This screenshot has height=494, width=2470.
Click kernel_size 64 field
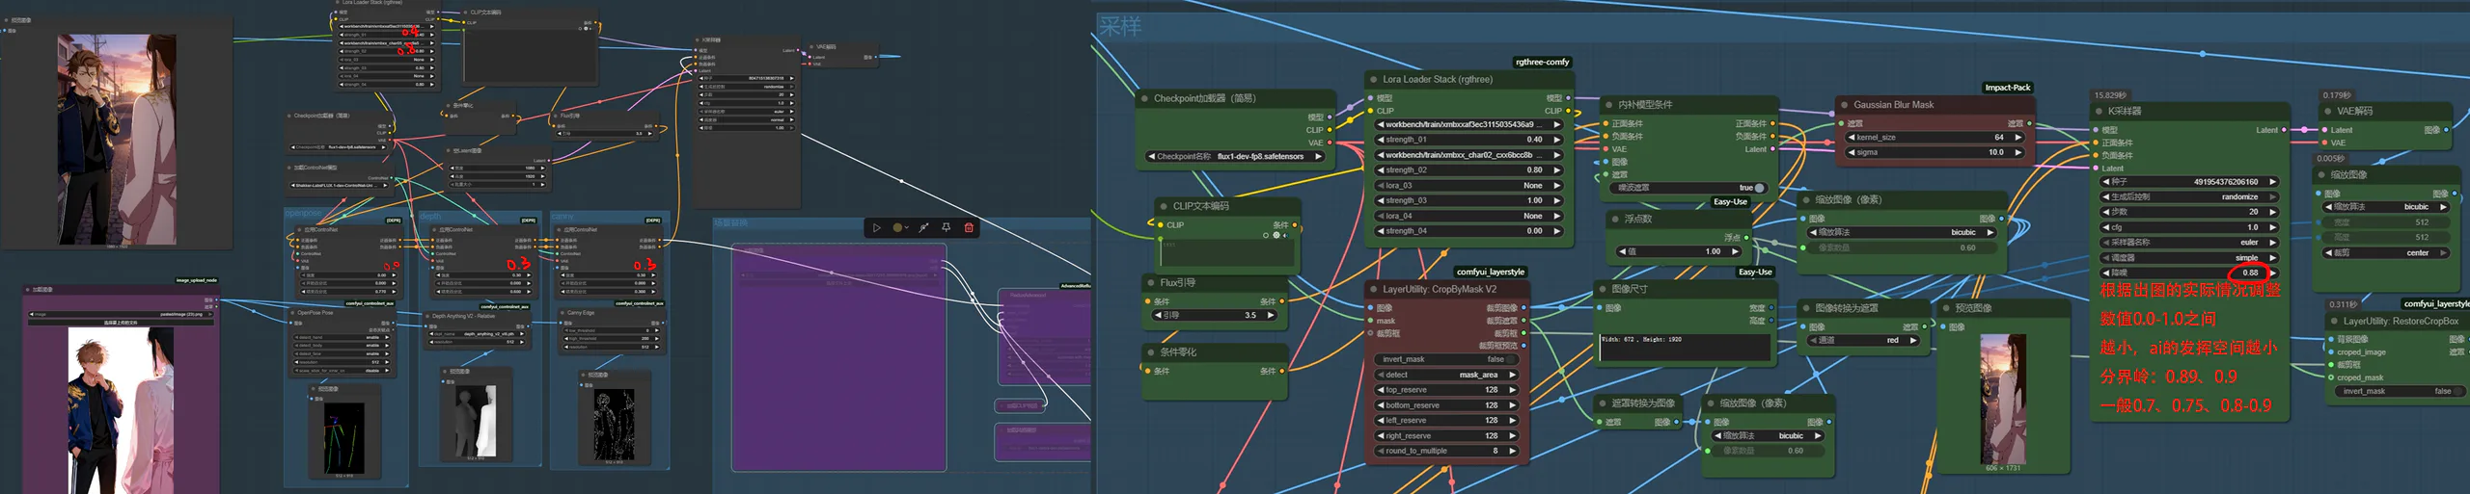point(1934,138)
